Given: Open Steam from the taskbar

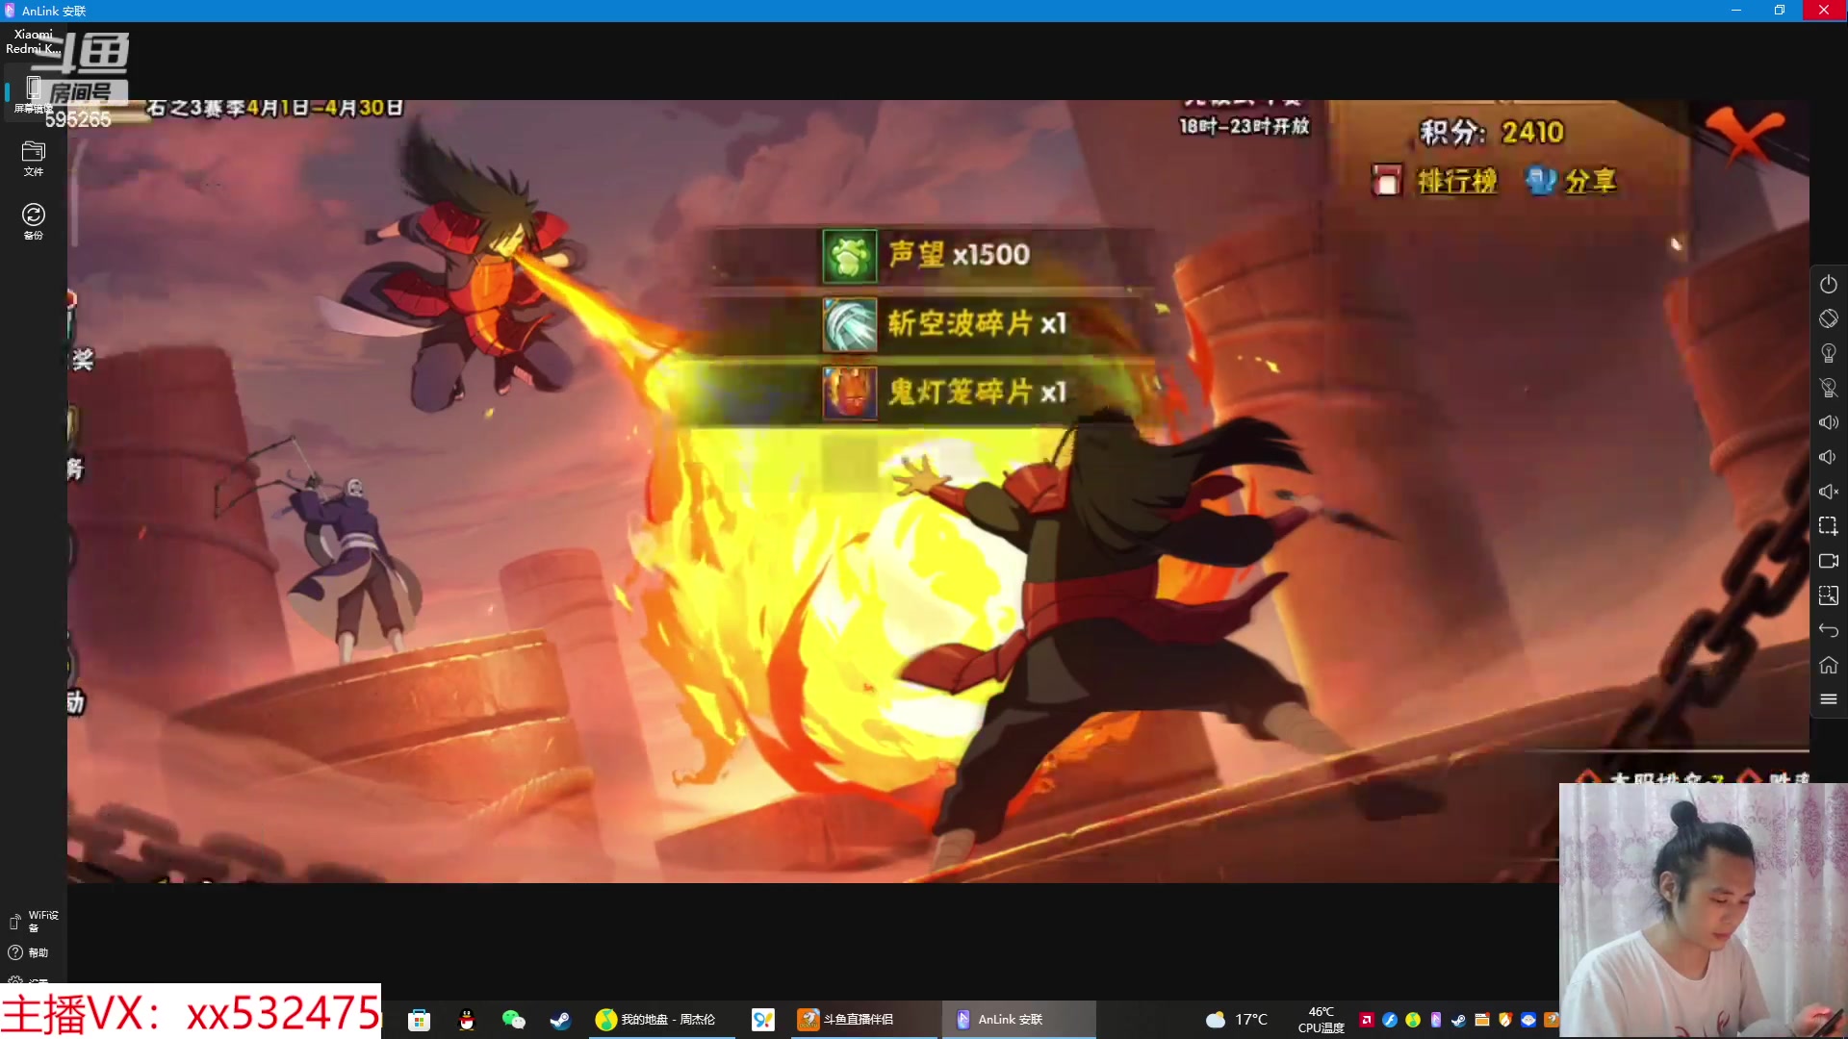Looking at the screenshot, I should (x=560, y=1020).
